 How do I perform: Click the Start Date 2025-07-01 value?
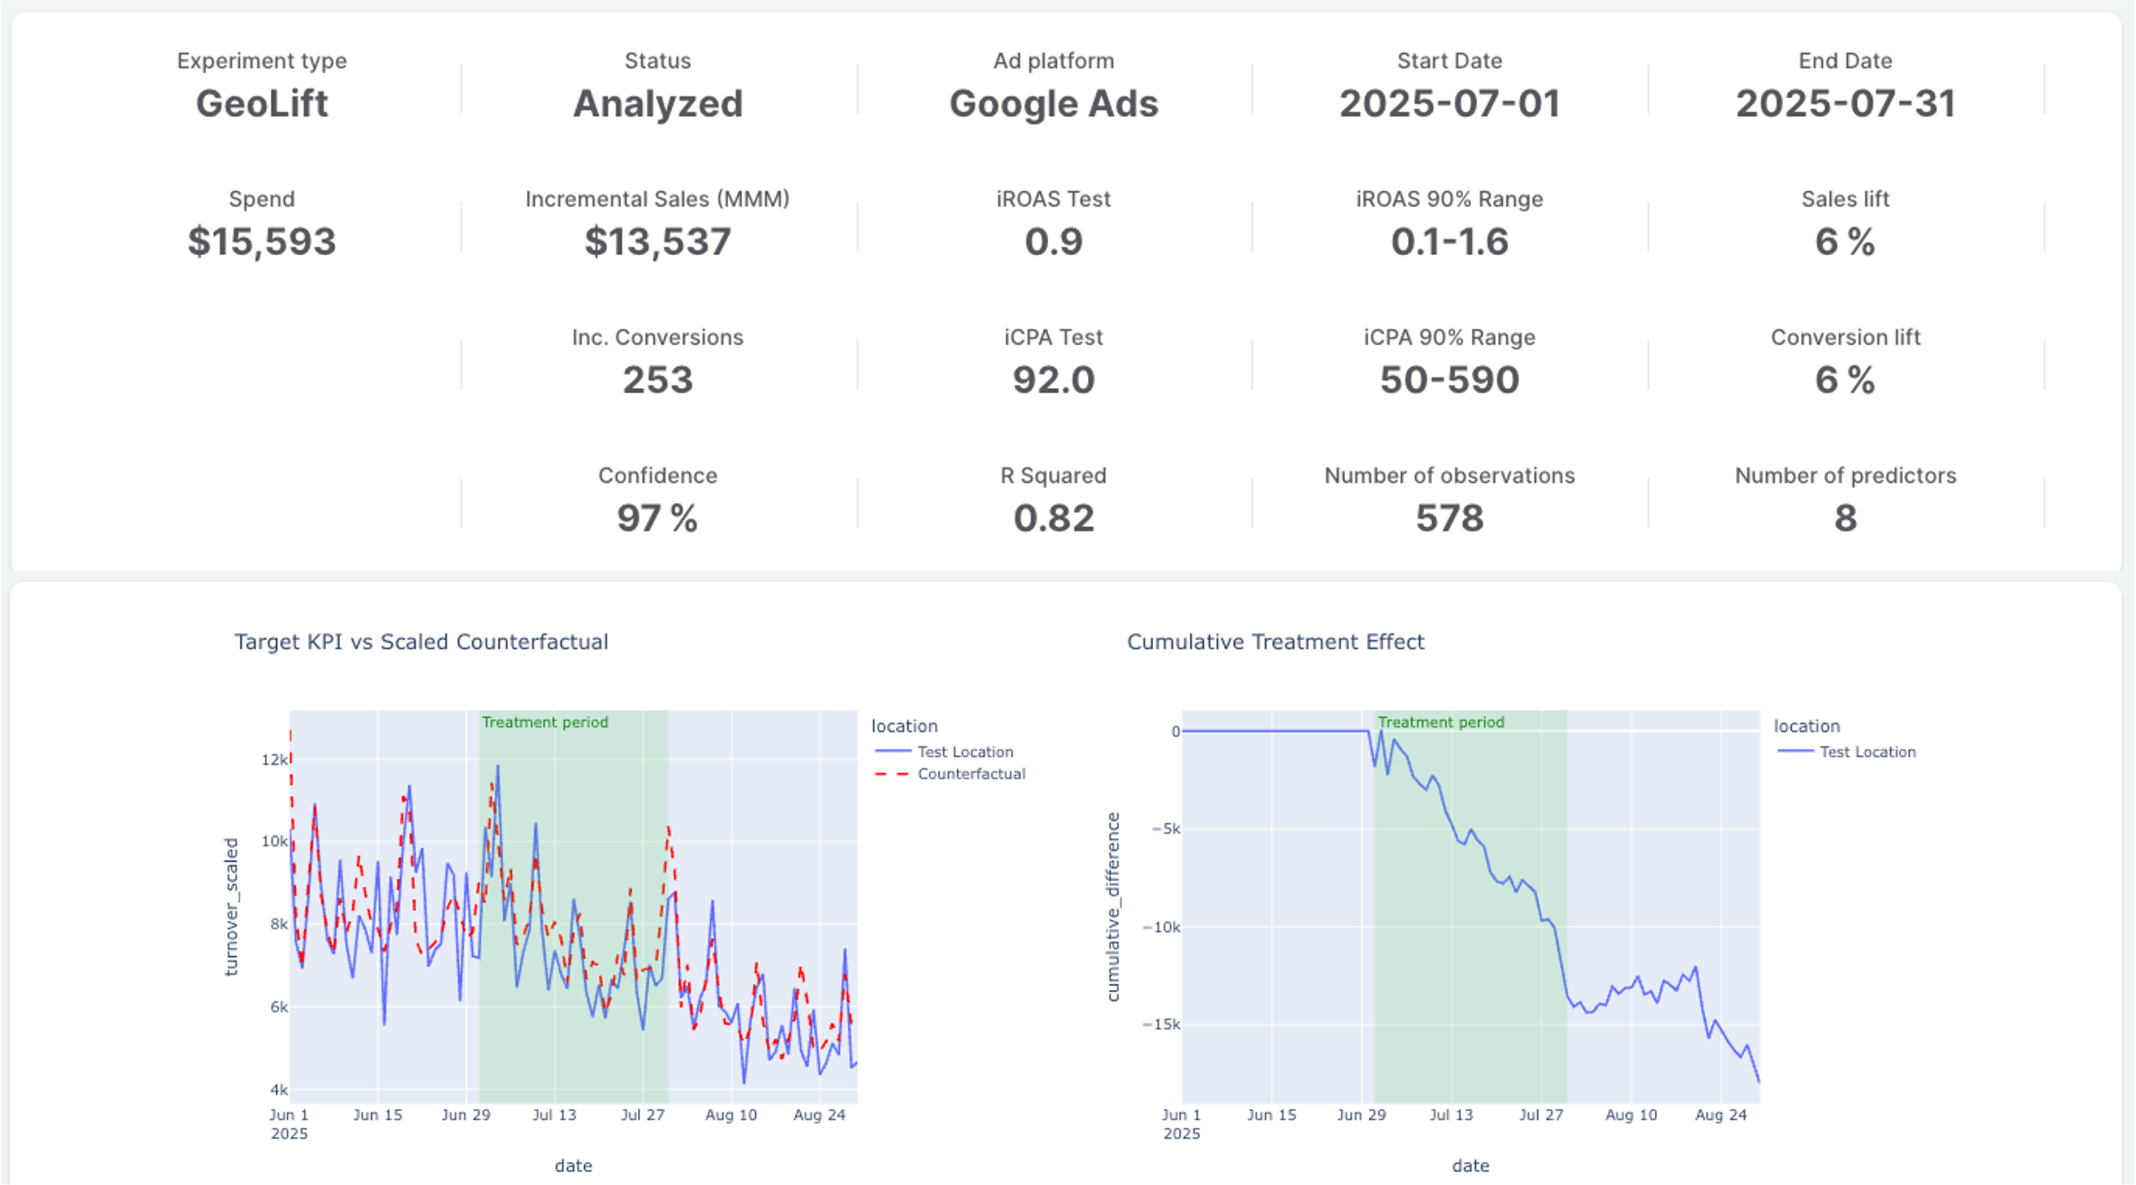(1449, 104)
